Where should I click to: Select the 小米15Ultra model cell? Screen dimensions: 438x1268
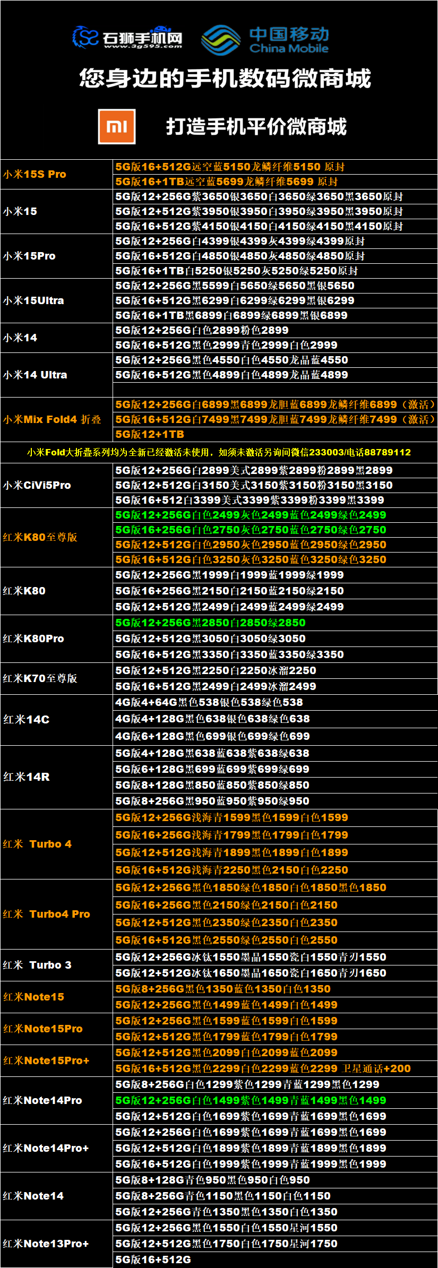[33, 300]
